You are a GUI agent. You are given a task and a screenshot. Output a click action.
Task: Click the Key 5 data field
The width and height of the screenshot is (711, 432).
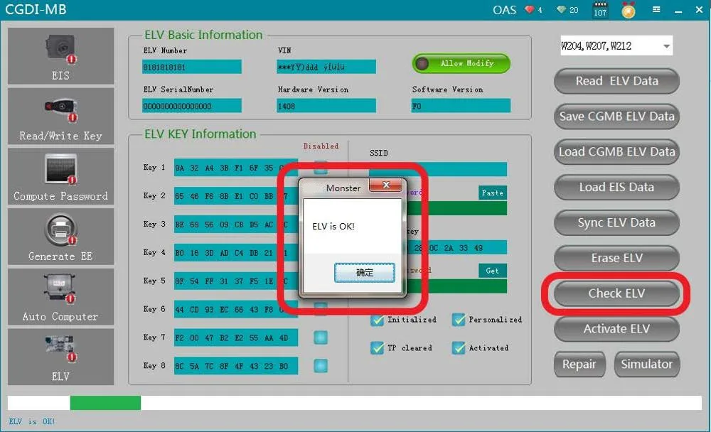pos(236,281)
